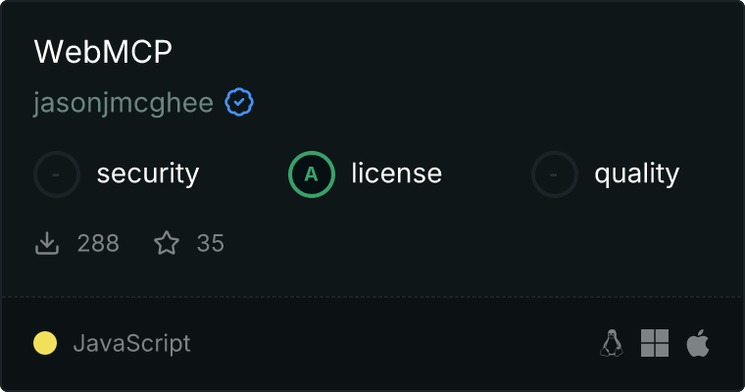This screenshot has width=745, height=392.
Task: Click the security label
Action: point(148,173)
